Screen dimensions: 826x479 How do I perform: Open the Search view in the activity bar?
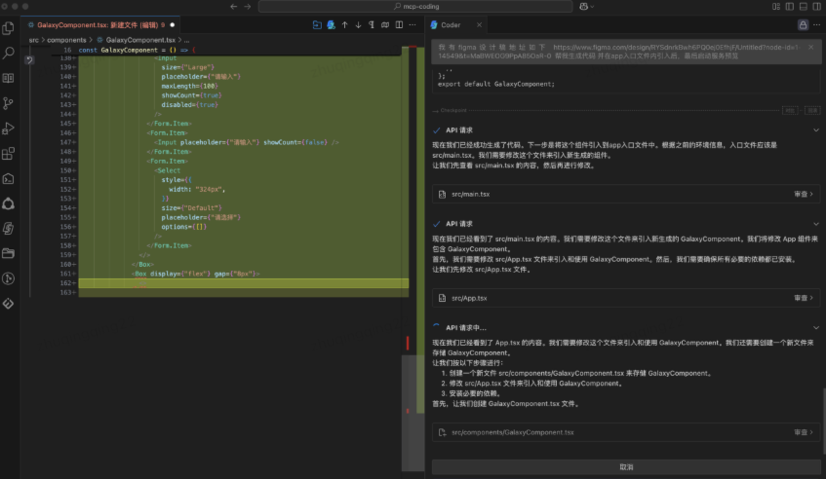(8, 53)
